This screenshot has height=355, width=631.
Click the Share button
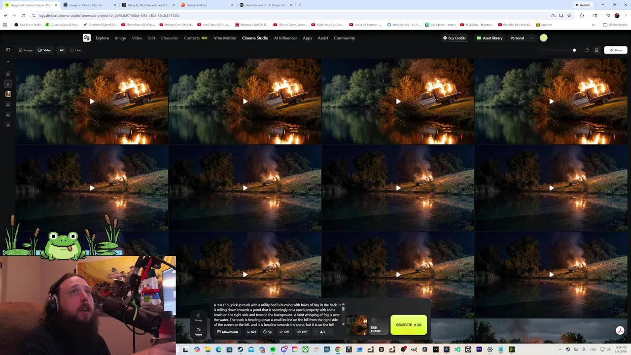click(x=615, y=50)
